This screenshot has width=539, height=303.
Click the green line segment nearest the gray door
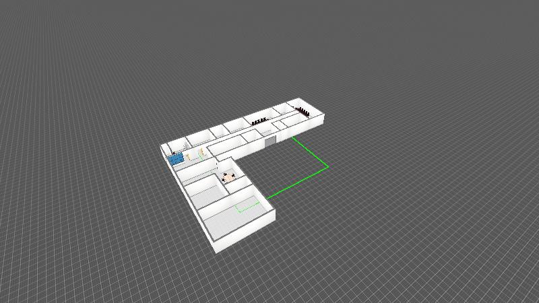point(311,152)
